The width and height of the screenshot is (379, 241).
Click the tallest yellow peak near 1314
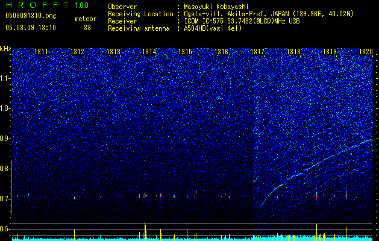point(145,231)
